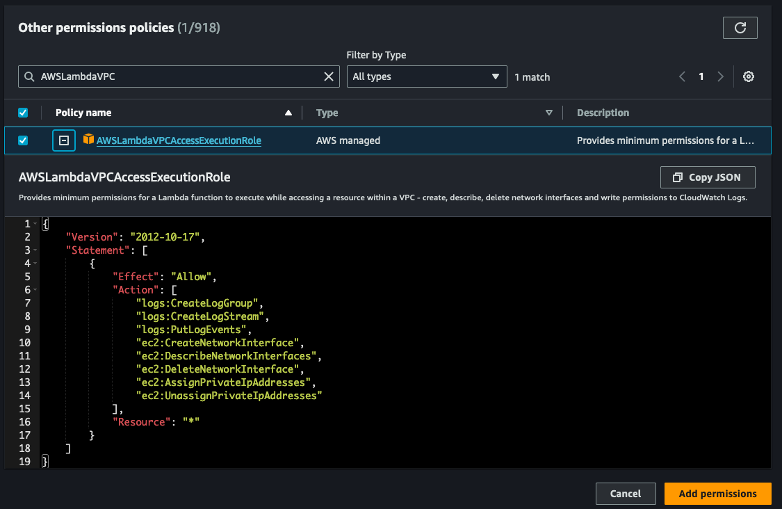Collapse the AWSLambdaVPCAccessExecutionRole policy details
The width and height of the screenshot is (782, 509).
pyautogui.click(x=64, y=140)
